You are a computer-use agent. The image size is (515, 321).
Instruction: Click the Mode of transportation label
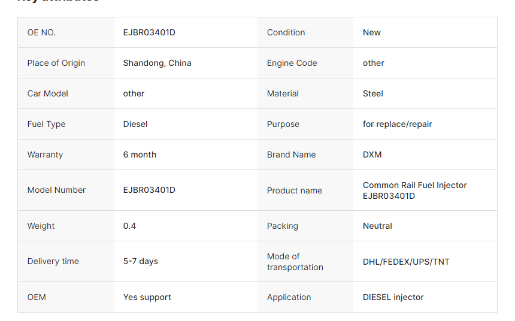click(295, 262)
